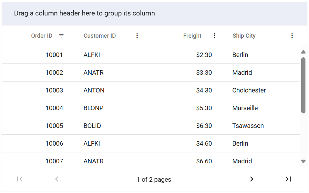Click ANATR in order 10007 row
Image resolution: width=309 pixels, height=193 pixels.
click(93, 161)
